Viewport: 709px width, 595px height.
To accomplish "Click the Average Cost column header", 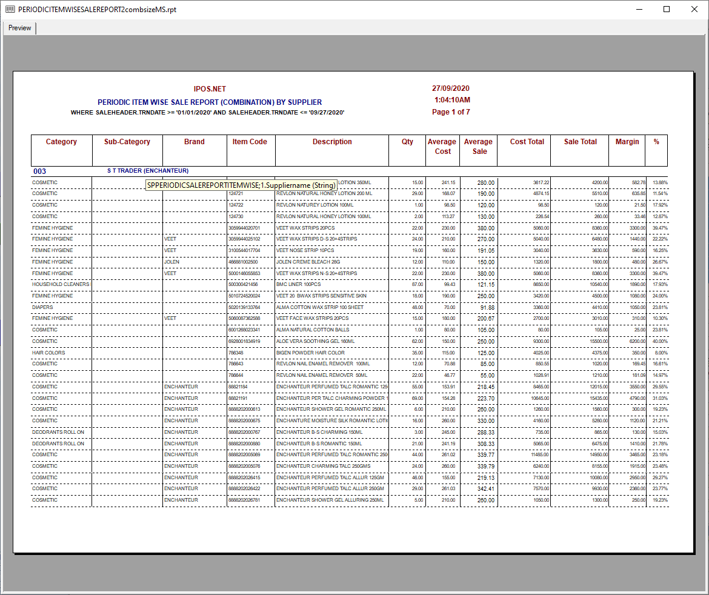I will tap(442, 147).
